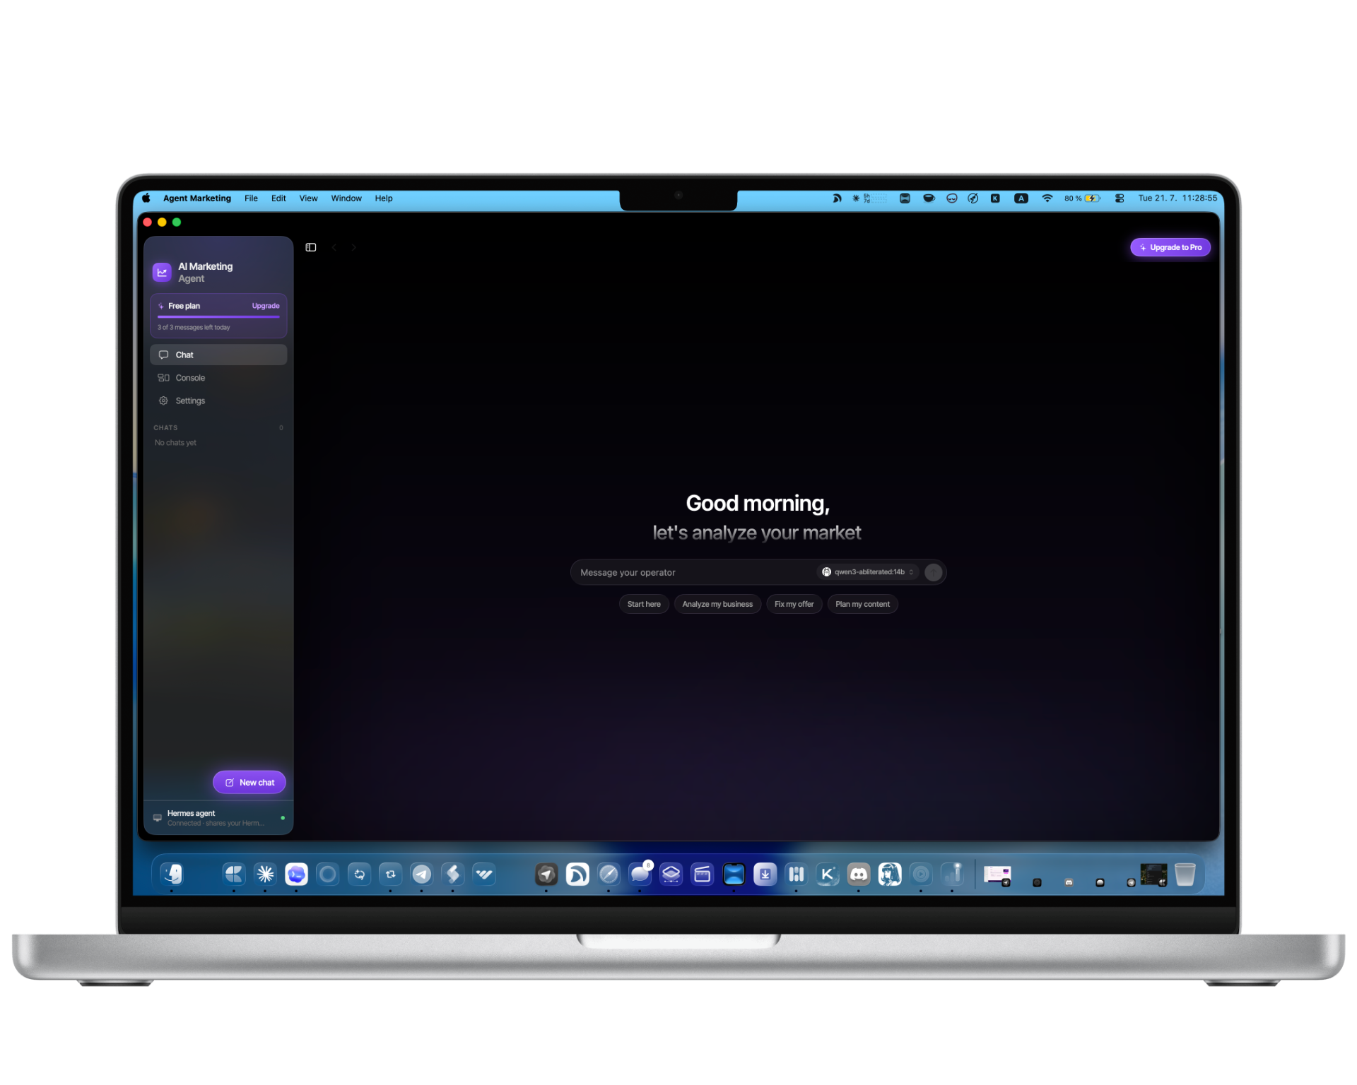The height and width of the screenshot is (1085, 1357).
Task: Click the Hermes agent computer icon
Action: click(x=158, y=818)
